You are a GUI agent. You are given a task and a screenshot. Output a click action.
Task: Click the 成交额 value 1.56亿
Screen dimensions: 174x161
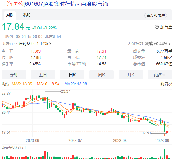coord(166,57)
